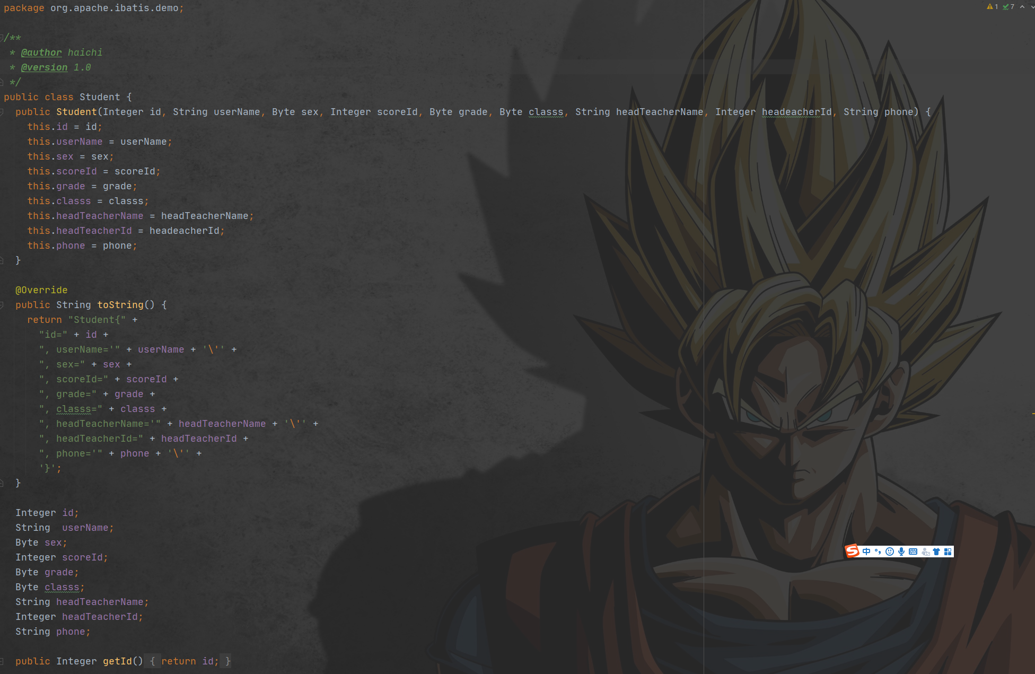
Task: Click the line this.userName = userName
Action: pyautogui.click(x=100, y=142)
